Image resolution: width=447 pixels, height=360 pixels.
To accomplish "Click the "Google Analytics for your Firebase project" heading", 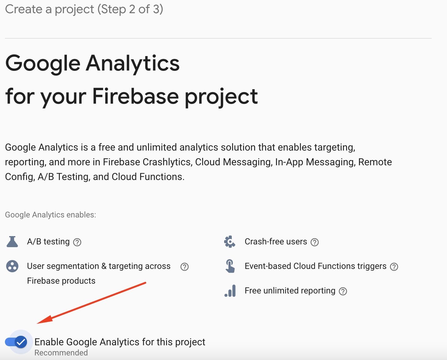I will (132, 80).
